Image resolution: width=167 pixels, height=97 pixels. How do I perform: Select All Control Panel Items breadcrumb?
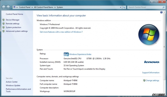point(44,7)
